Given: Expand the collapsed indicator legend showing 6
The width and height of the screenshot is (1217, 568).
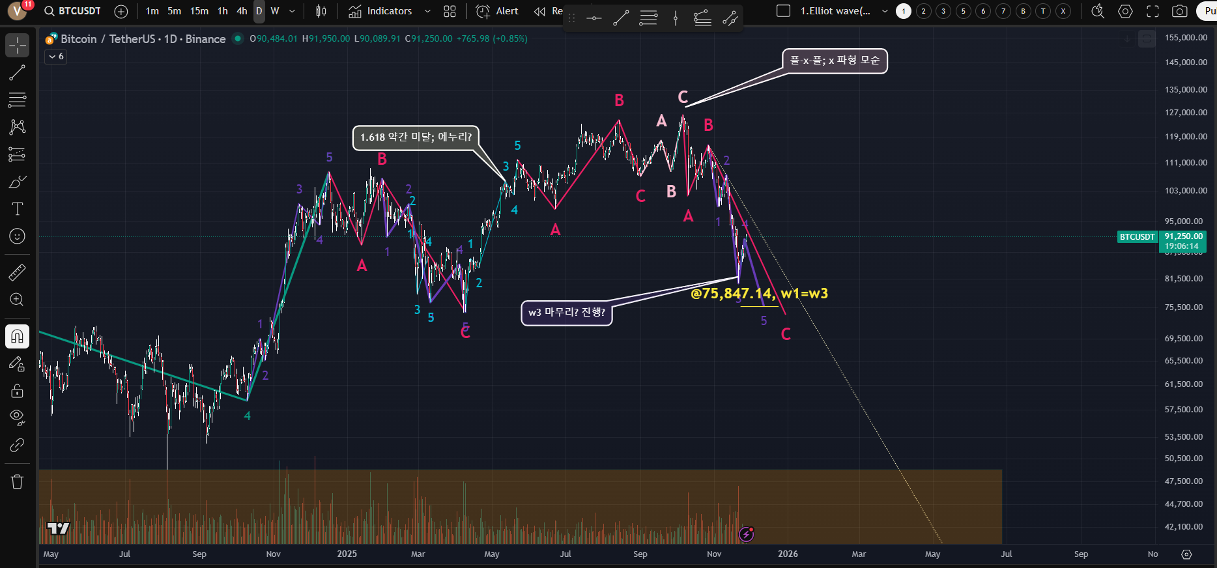Looking at the screenshot, I should pos(56,57).
